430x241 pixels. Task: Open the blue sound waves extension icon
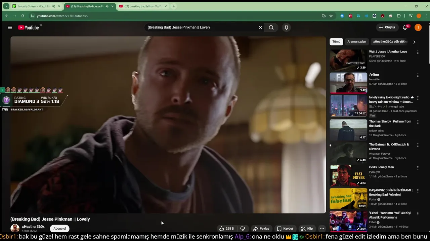point(367,16)
